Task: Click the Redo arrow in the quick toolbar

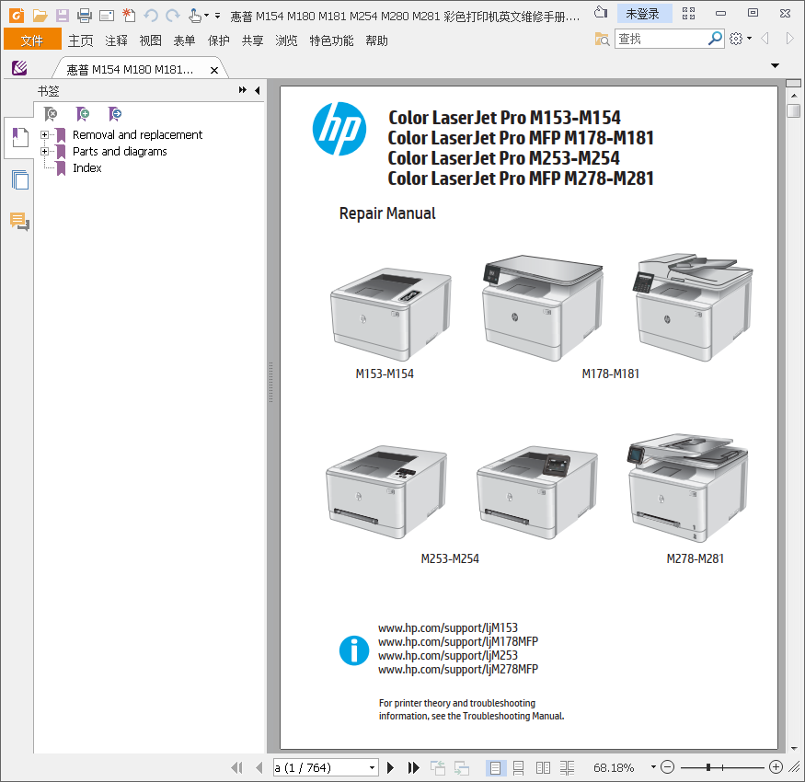Action: coord(173,16)
